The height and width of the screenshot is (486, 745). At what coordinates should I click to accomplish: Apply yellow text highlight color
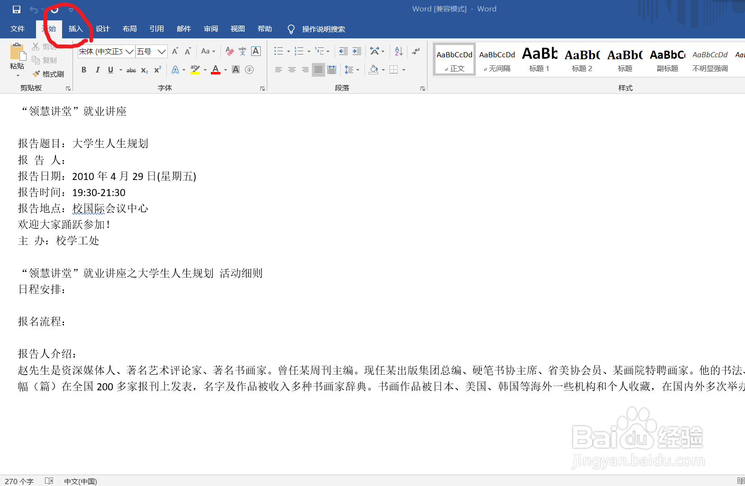point(195,70)
